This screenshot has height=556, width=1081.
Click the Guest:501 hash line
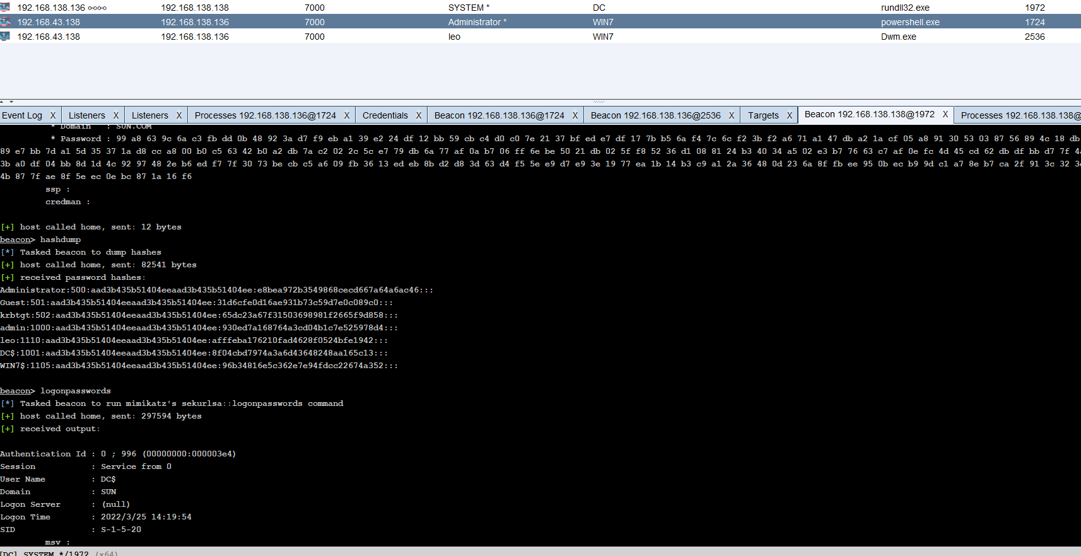pyautogui.click(x=197, y=303)
